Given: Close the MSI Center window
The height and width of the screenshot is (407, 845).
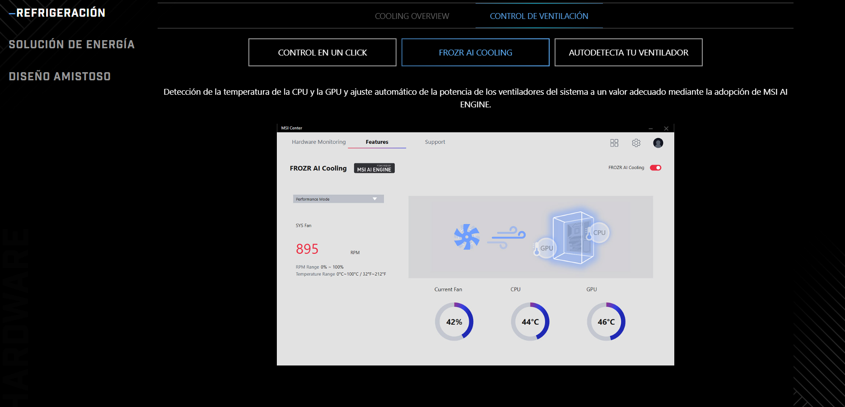Looking at the screenshot, I should (x=666, y=129).
